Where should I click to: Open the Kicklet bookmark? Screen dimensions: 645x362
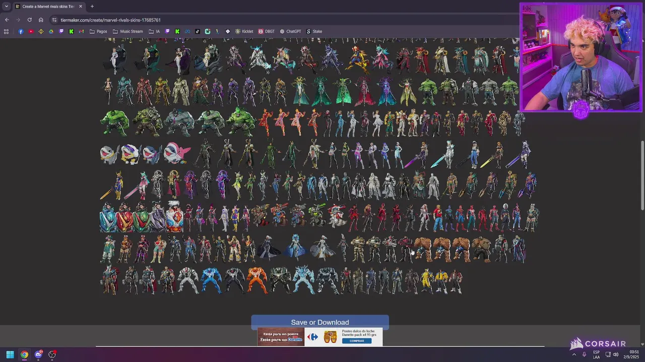tap(244, 31)
